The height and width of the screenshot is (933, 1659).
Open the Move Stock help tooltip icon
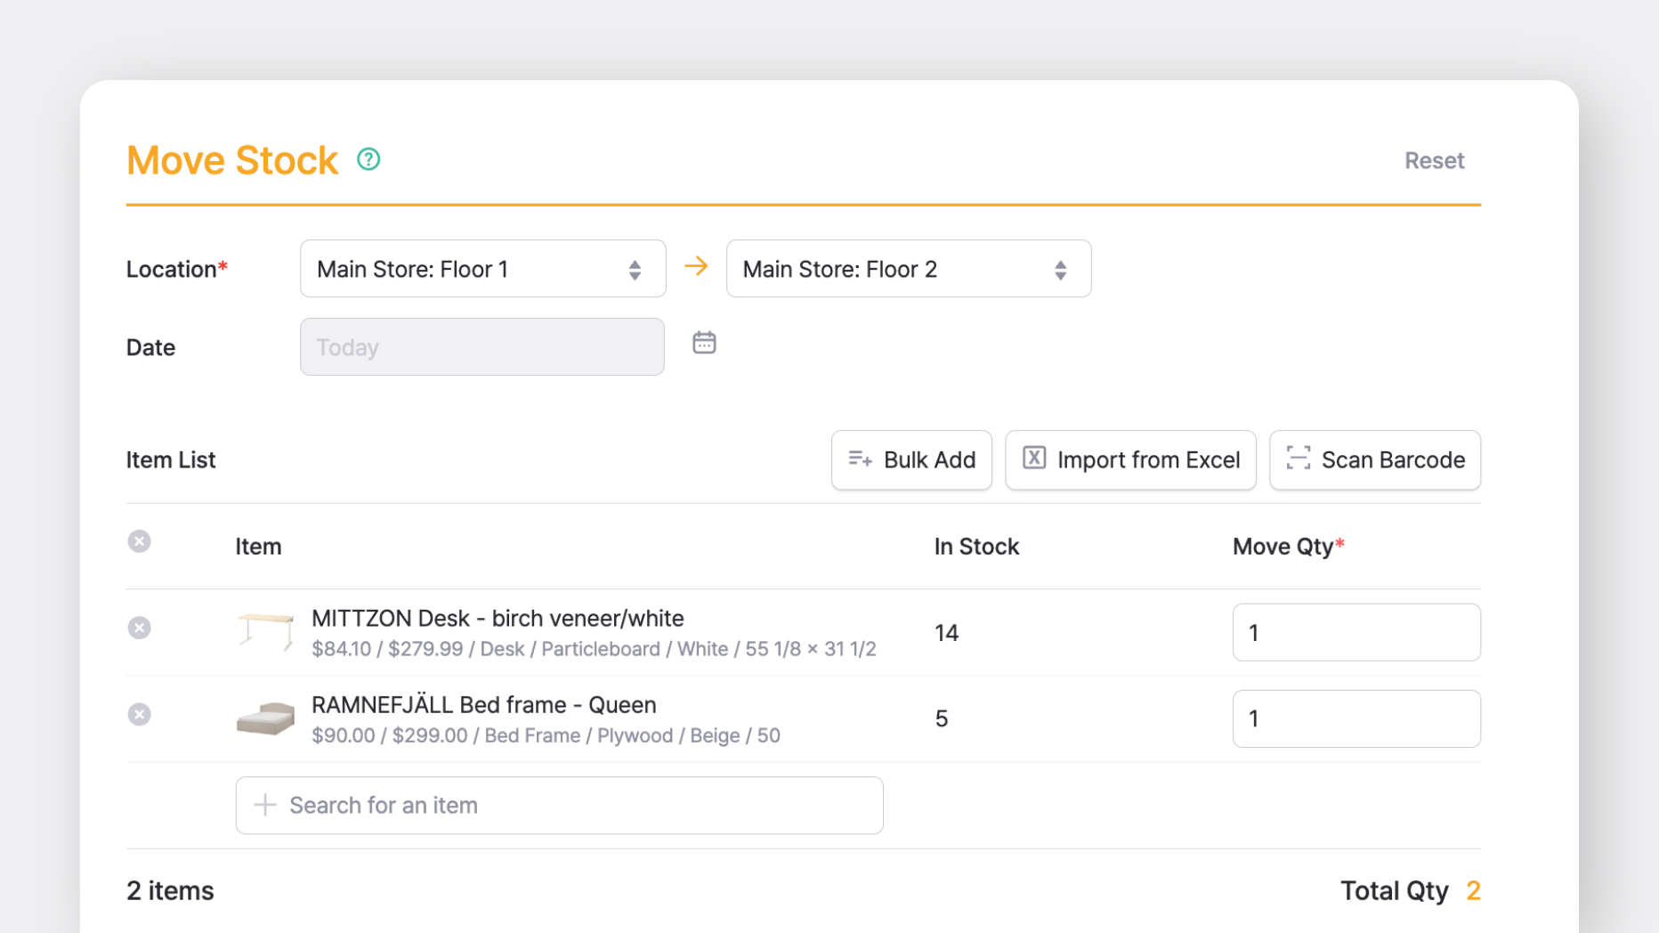pyautogui.click(x=368, y=158)
